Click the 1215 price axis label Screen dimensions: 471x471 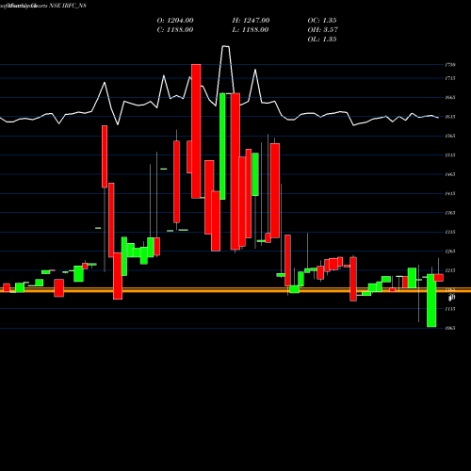tap(450, 270)
